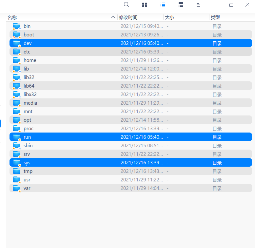Click the sbin modified date 2021/12/15 08:51
The image size is (255, 248).
[142, 145]
